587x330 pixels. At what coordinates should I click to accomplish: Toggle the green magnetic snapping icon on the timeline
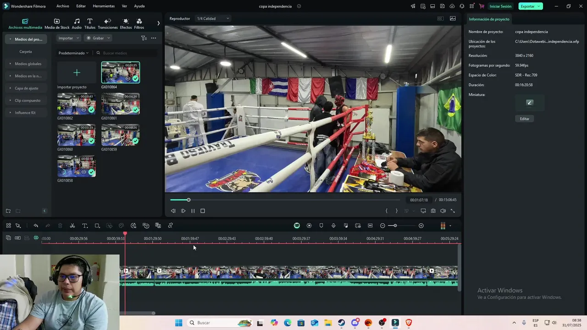[x=36, y=238]
